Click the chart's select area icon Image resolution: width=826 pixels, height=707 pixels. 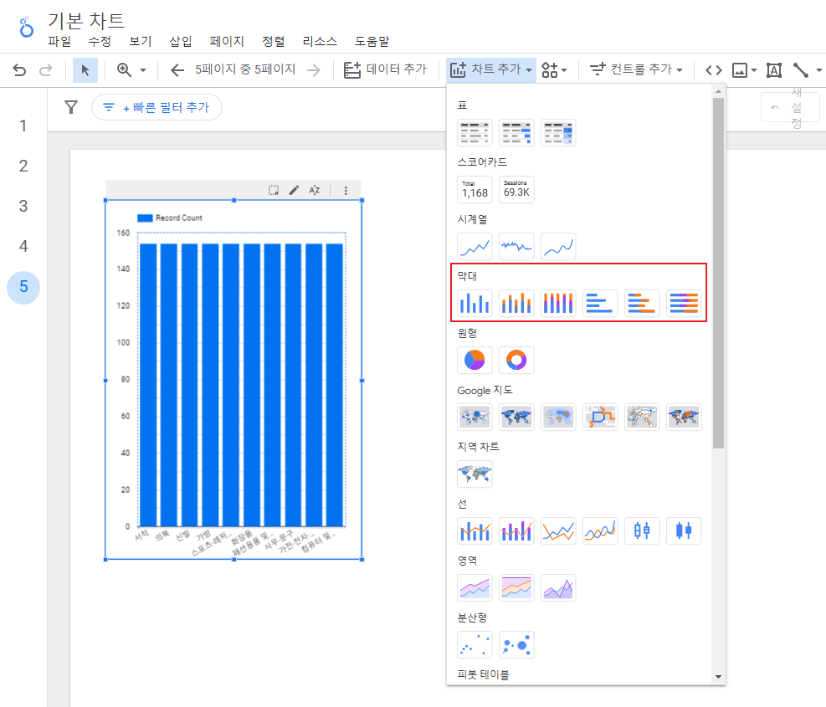274,190
